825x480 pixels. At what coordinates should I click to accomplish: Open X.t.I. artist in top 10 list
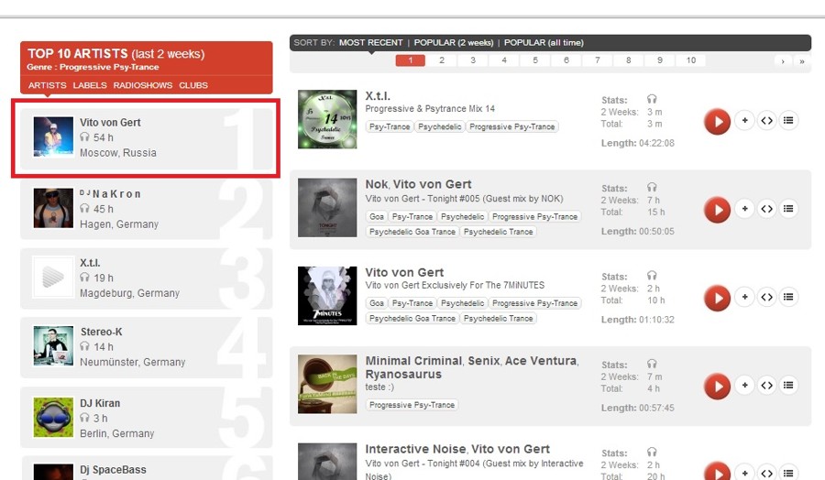[90, 263]
